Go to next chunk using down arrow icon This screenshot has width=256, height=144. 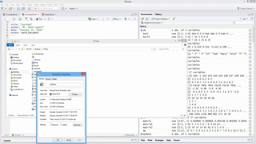point(108,19)
